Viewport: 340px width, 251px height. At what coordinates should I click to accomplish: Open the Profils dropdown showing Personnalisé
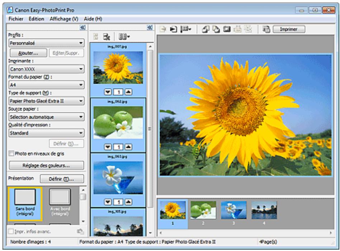[47, 43]
